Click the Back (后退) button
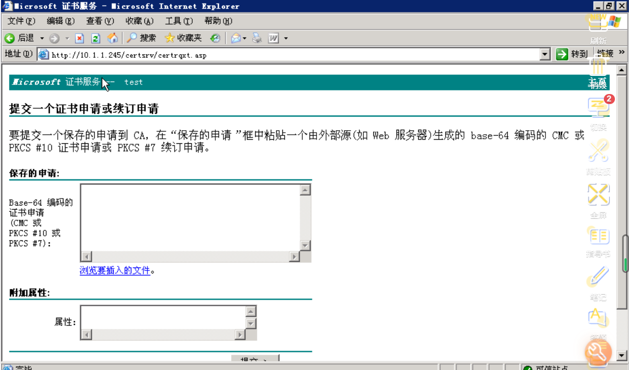 point(19,38)
